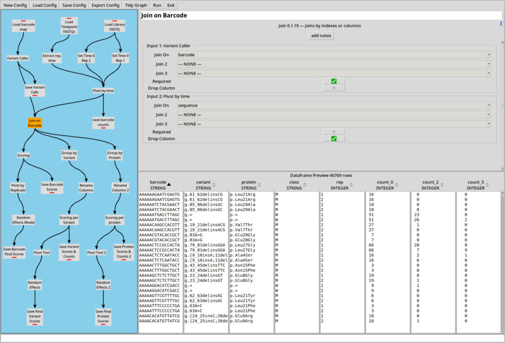Sort by the count_0 column header

click(387, 185)
